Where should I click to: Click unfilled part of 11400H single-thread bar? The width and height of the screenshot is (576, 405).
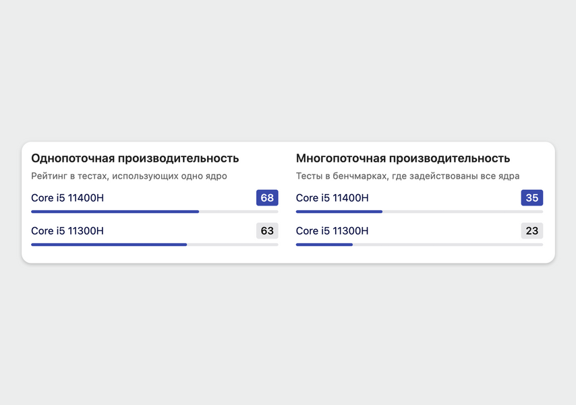[239, 212]
